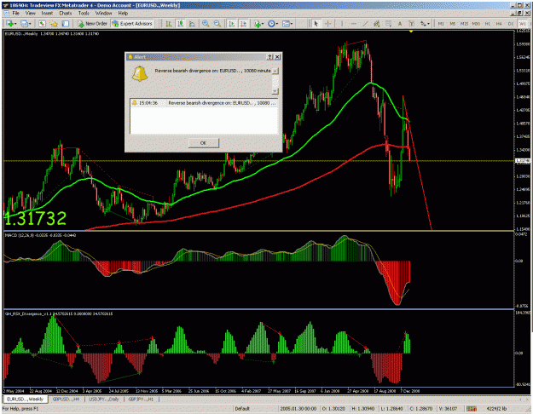The height and width of the screenshot is (414, 533).
Task: Toggle the Navigator window star icon
Action: coord(54,24)
